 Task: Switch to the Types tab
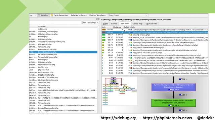click(x=105, y=24)
